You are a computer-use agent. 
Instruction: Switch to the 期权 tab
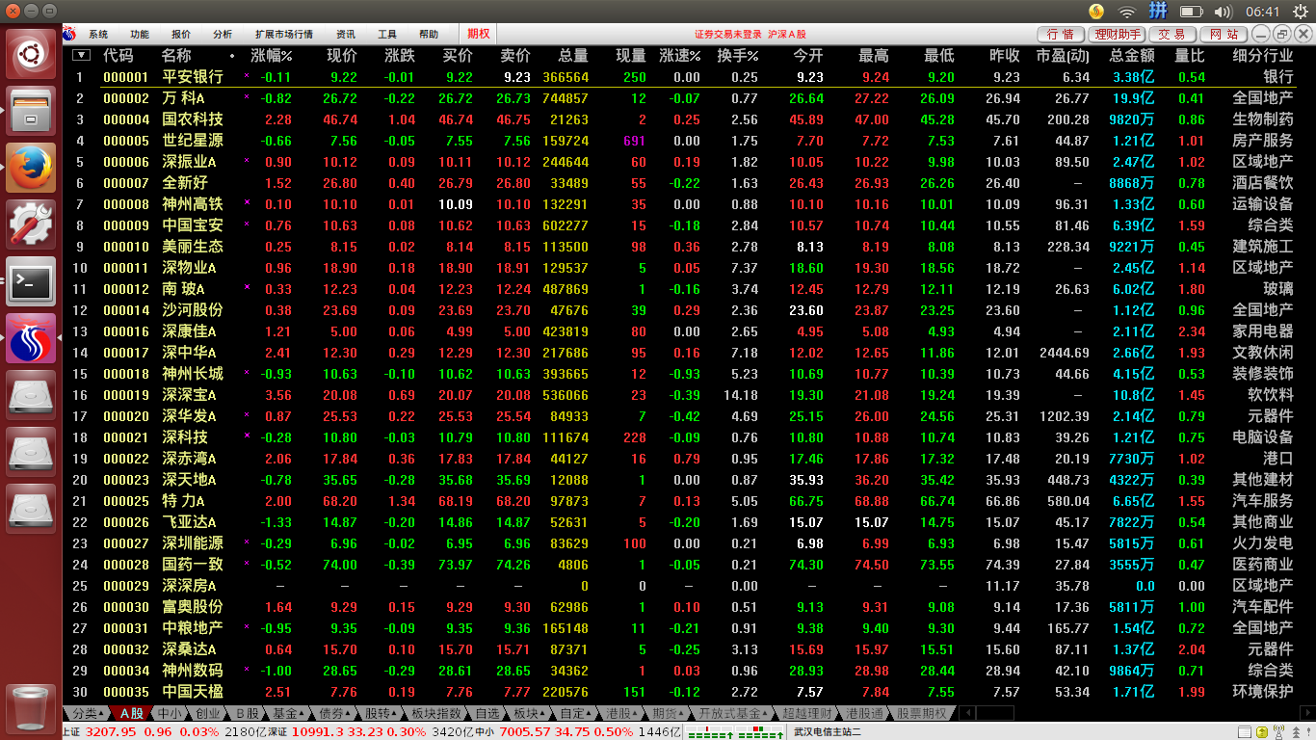pyautogui.click(x=478, y=34)
